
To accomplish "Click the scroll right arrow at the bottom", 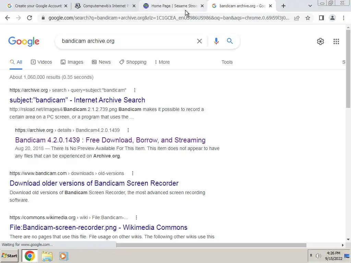I will (343, 245).
